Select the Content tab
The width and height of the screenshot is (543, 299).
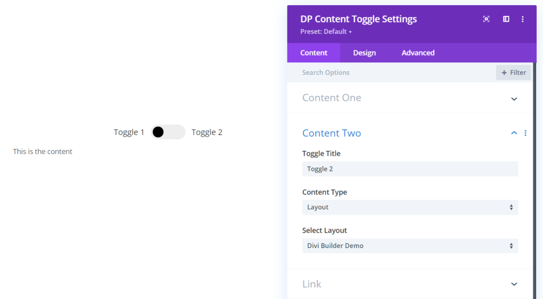(x=313, y=53)
